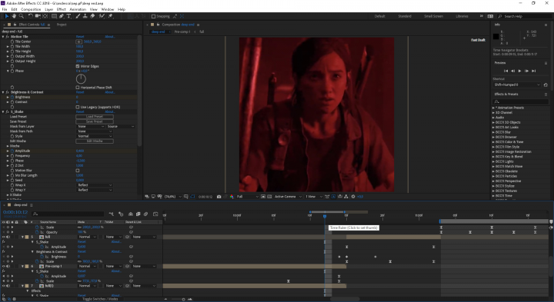This screenshot has height=302, width=554.
Task: Click About link for Brightness & Contrast
Action: click(x=109, y=92)
